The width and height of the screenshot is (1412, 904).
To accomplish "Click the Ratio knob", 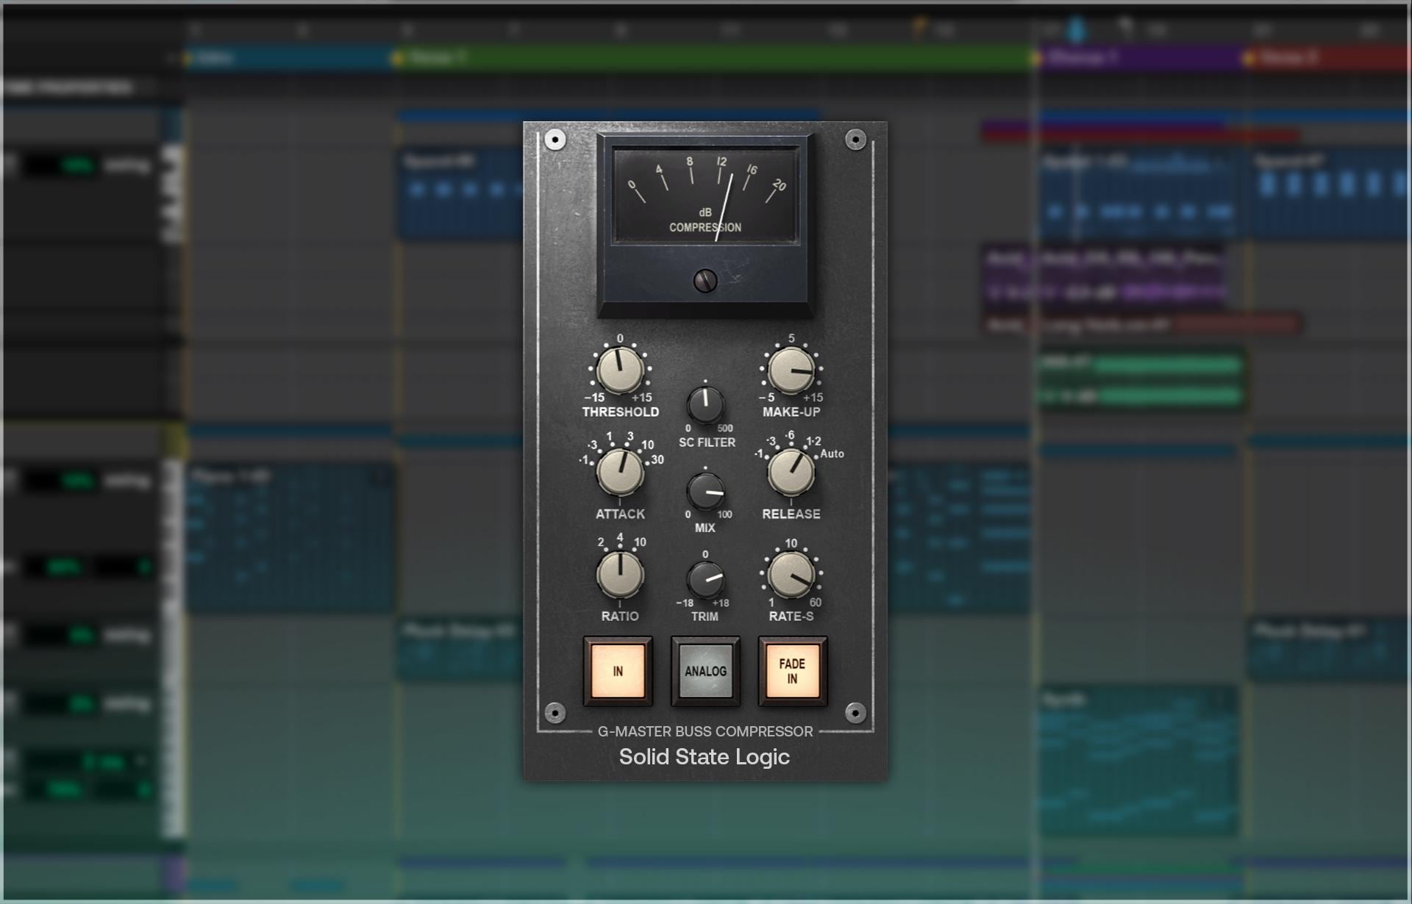I will [620, 575].
